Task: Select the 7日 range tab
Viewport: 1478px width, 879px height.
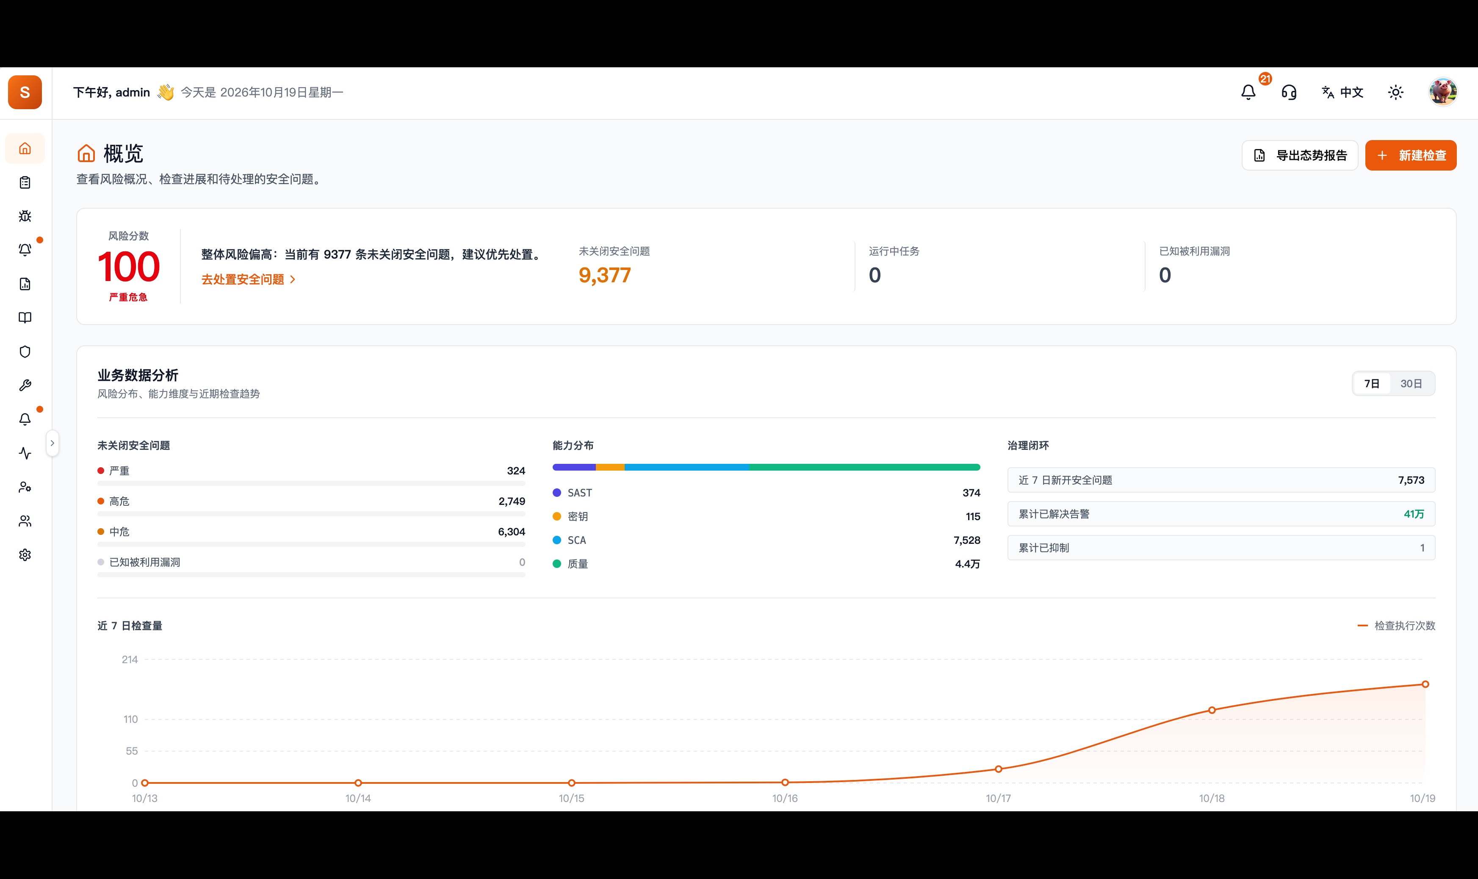Action: click(1372, 384)
